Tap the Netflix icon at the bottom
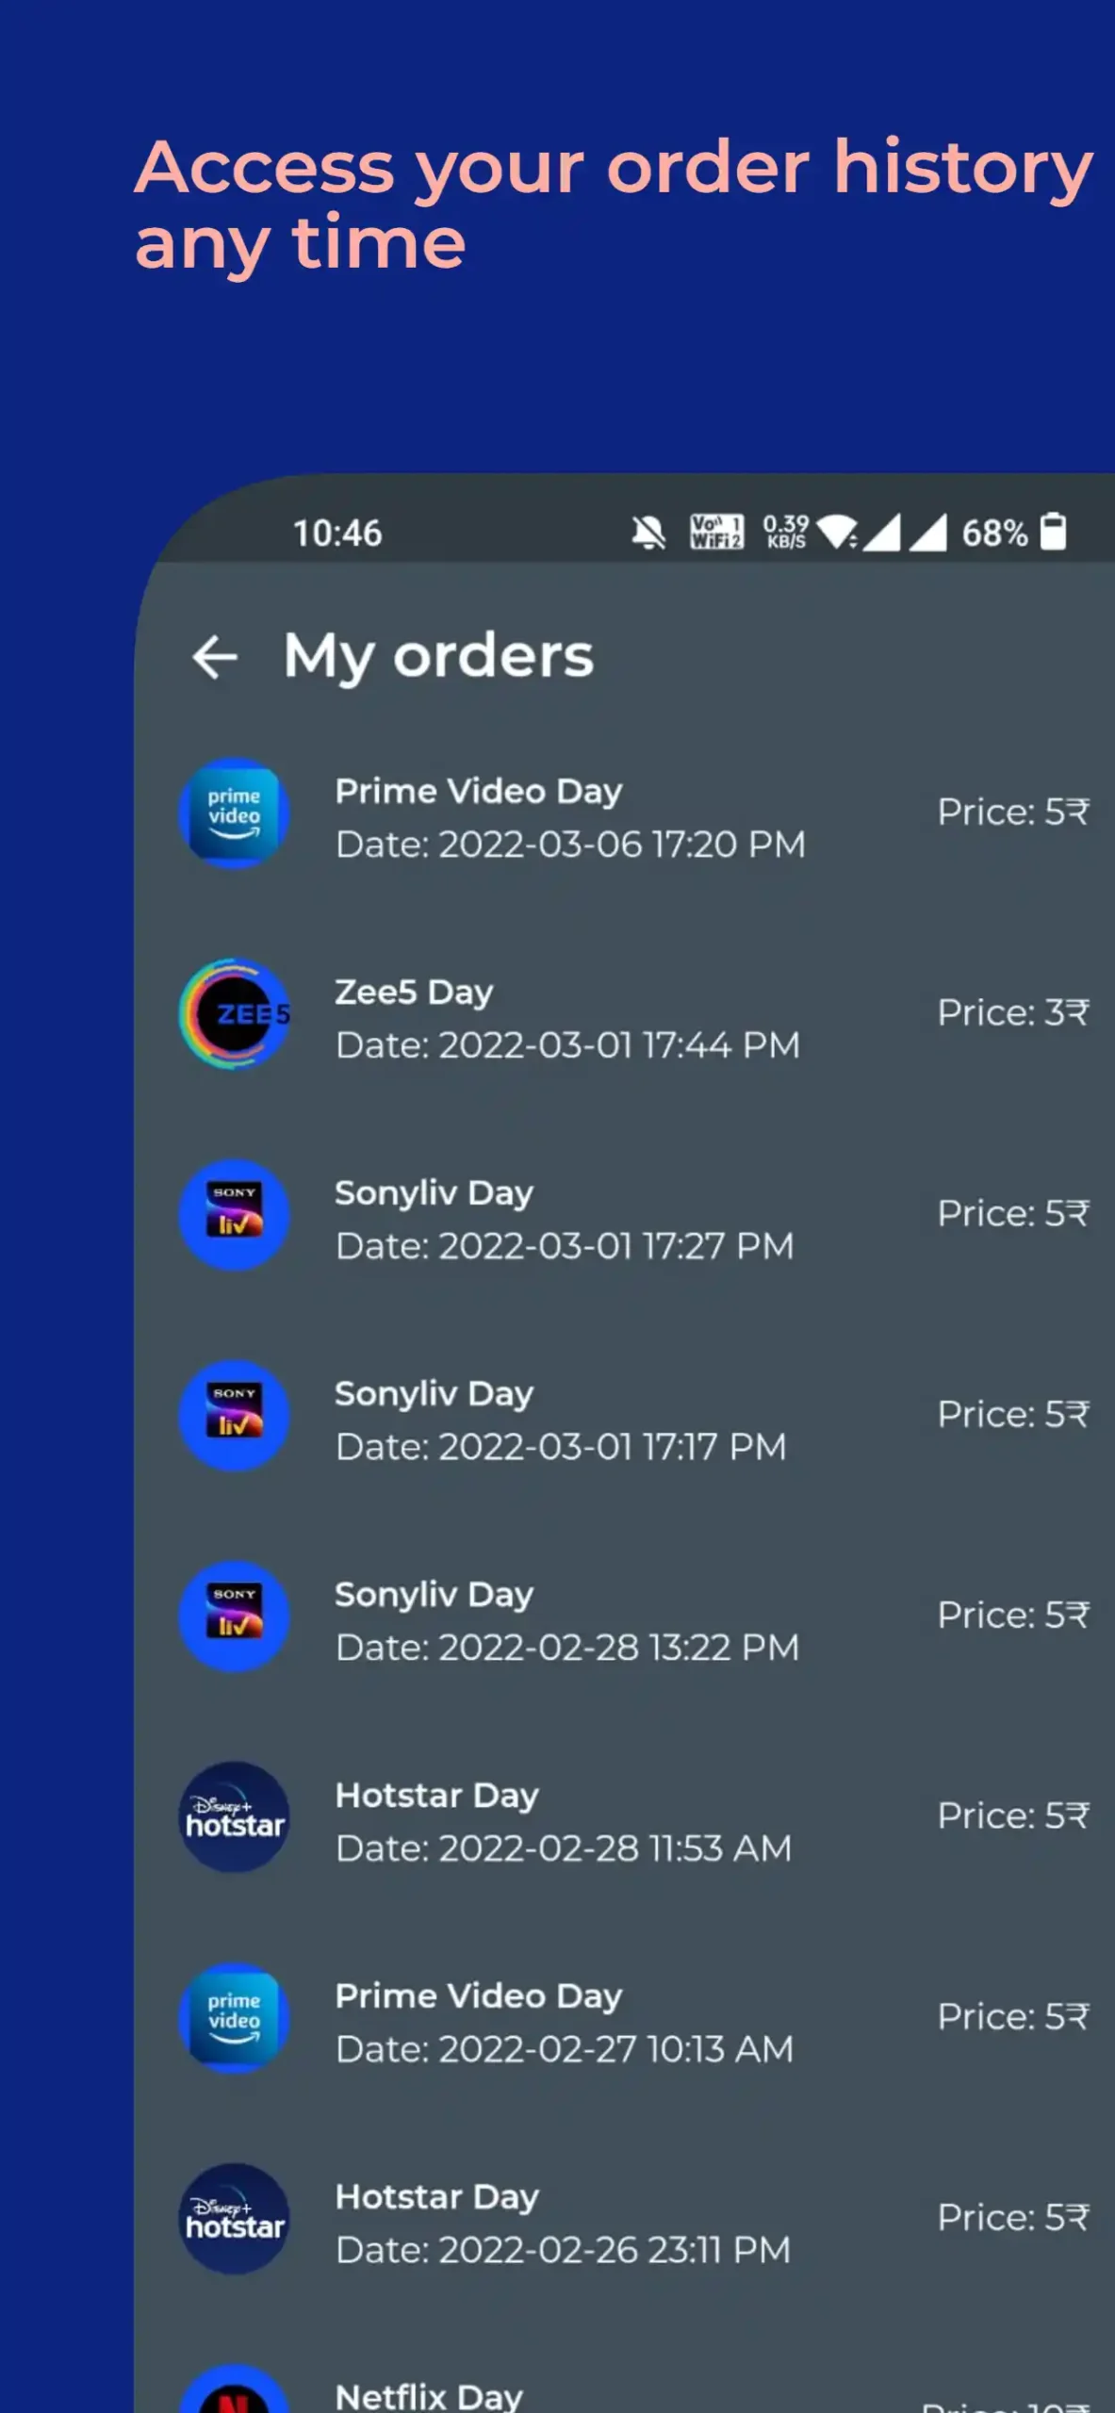Image resolution: width=1115 pixels, height=2413 pixels. tap(234, 2394)
